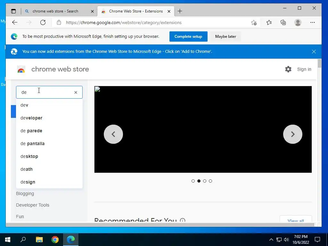Click the View all button
Screen dimensions: 328x246
[x=296, y=219]
